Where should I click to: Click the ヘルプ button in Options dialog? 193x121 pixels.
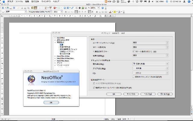tap(148, 94)
